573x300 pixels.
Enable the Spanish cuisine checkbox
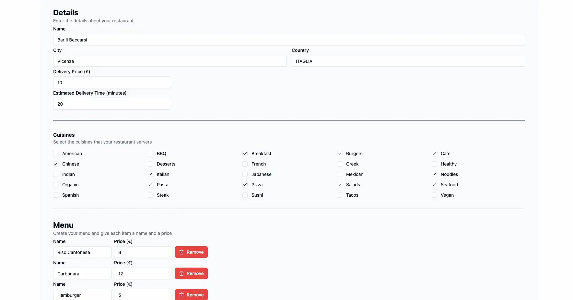click(x=55, y=195)
